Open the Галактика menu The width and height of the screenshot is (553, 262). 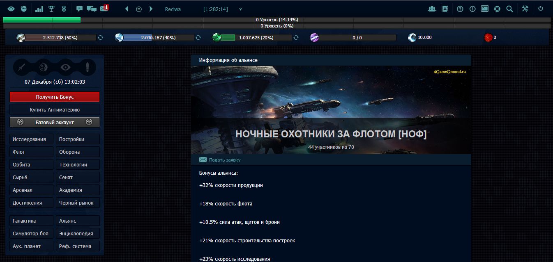32,221
